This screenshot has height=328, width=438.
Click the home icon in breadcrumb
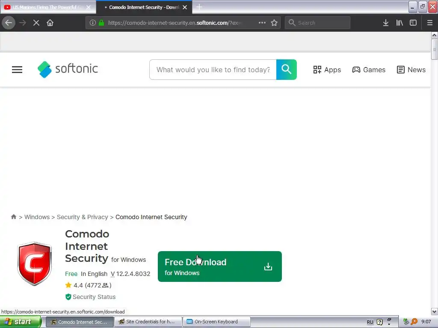click(x=13, y=217)
